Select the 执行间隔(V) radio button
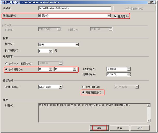 (6, 69)
